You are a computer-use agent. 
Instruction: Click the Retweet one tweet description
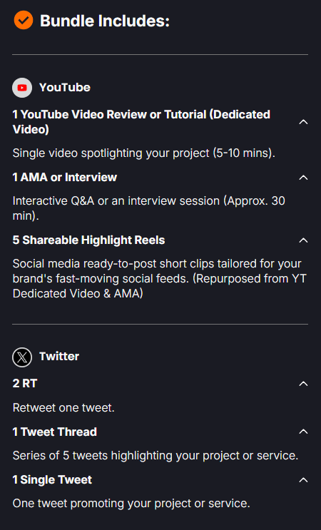pos(63,407)
